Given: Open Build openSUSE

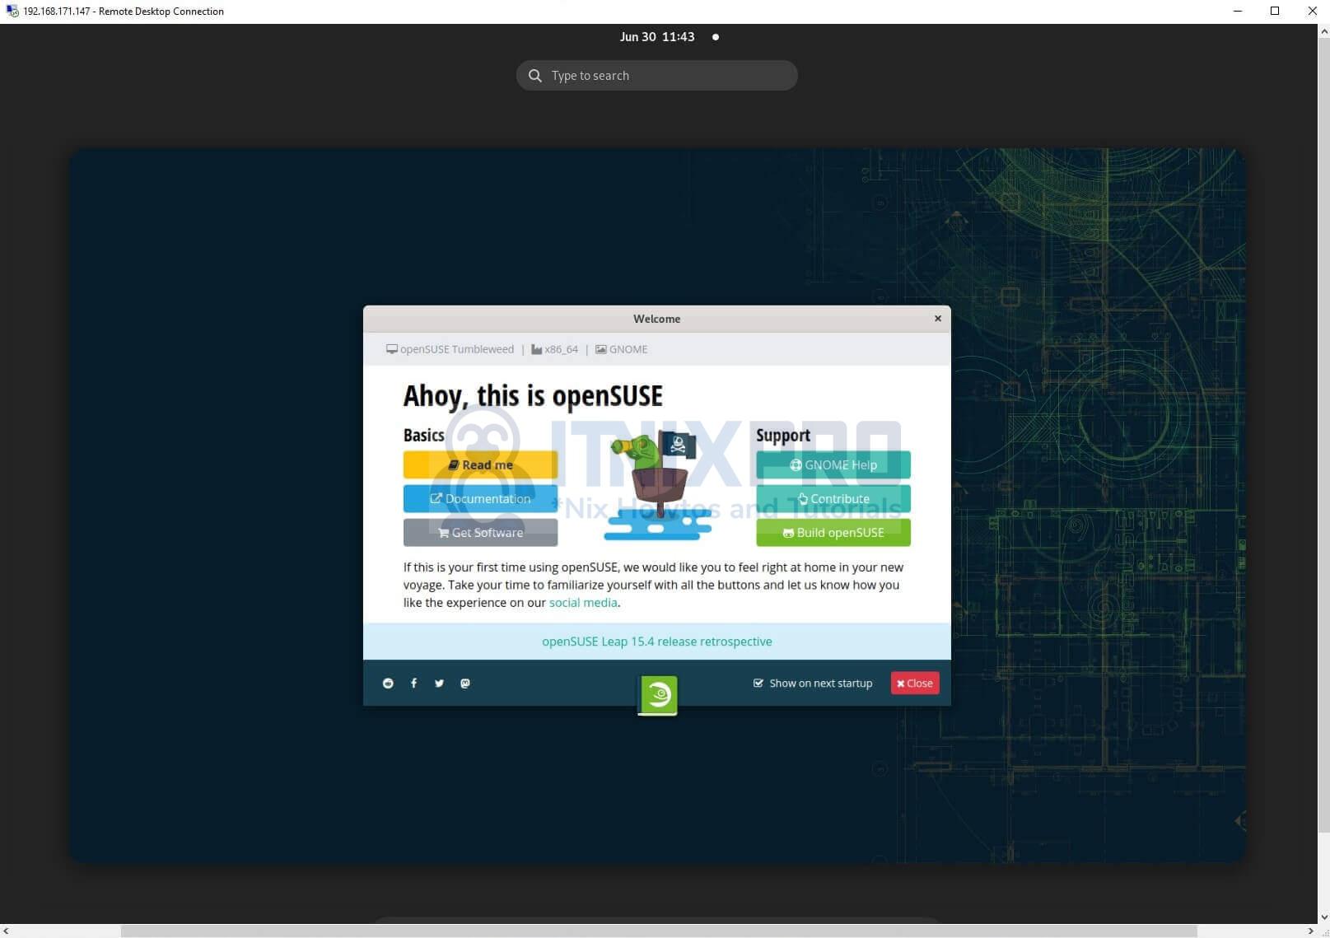Looking at the screenshot, I should (x=833, y=532).
